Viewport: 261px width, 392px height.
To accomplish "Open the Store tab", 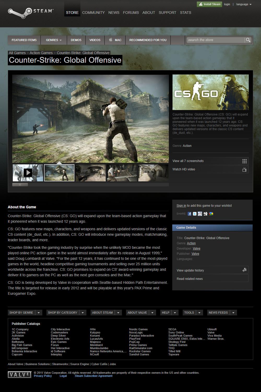I will pos(72,13).
